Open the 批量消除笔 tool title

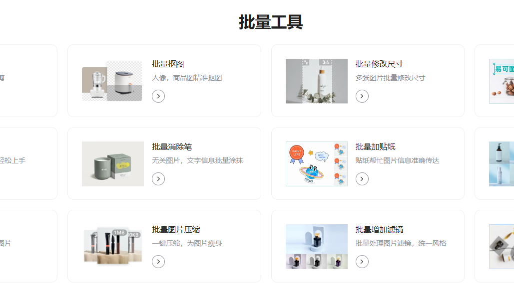click(172, 147)
